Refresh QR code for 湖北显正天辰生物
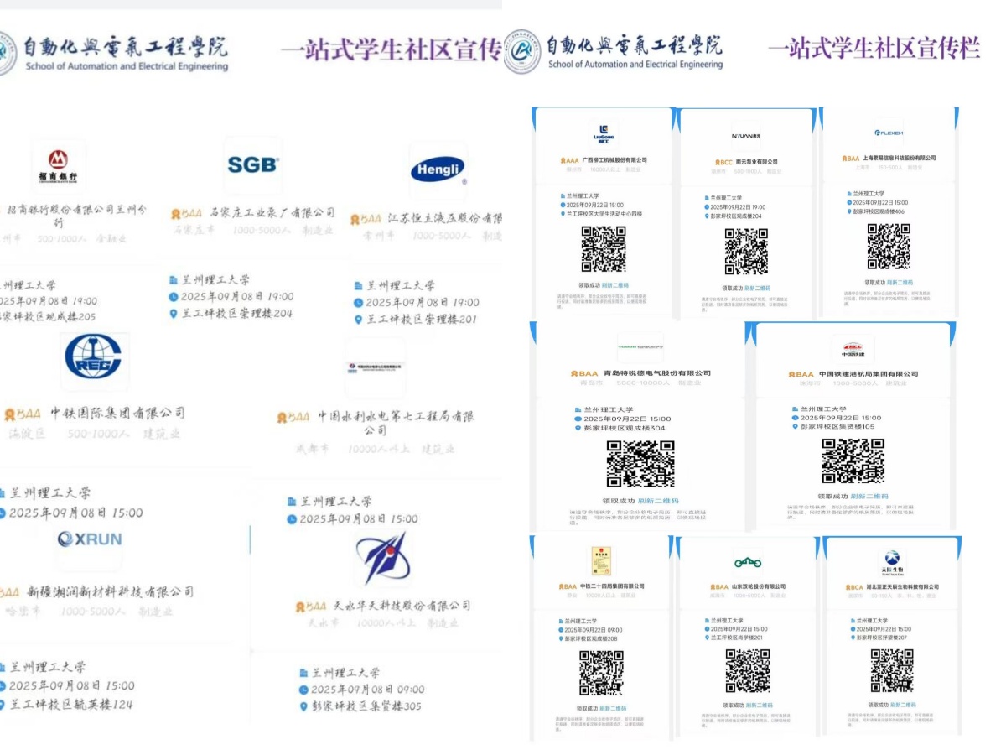 pos(902,705)
